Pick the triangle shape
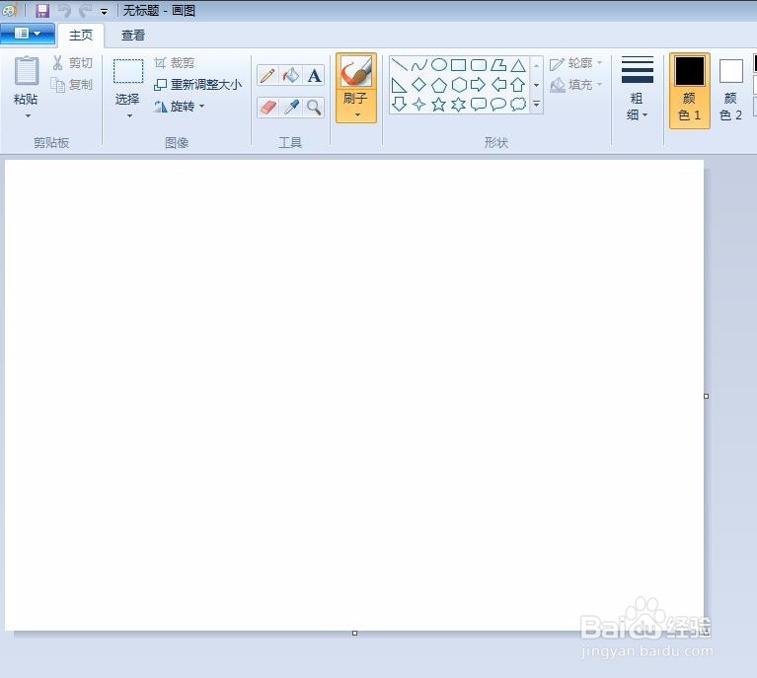This screenshot has width=757, height=678. (x=518, y=65)
